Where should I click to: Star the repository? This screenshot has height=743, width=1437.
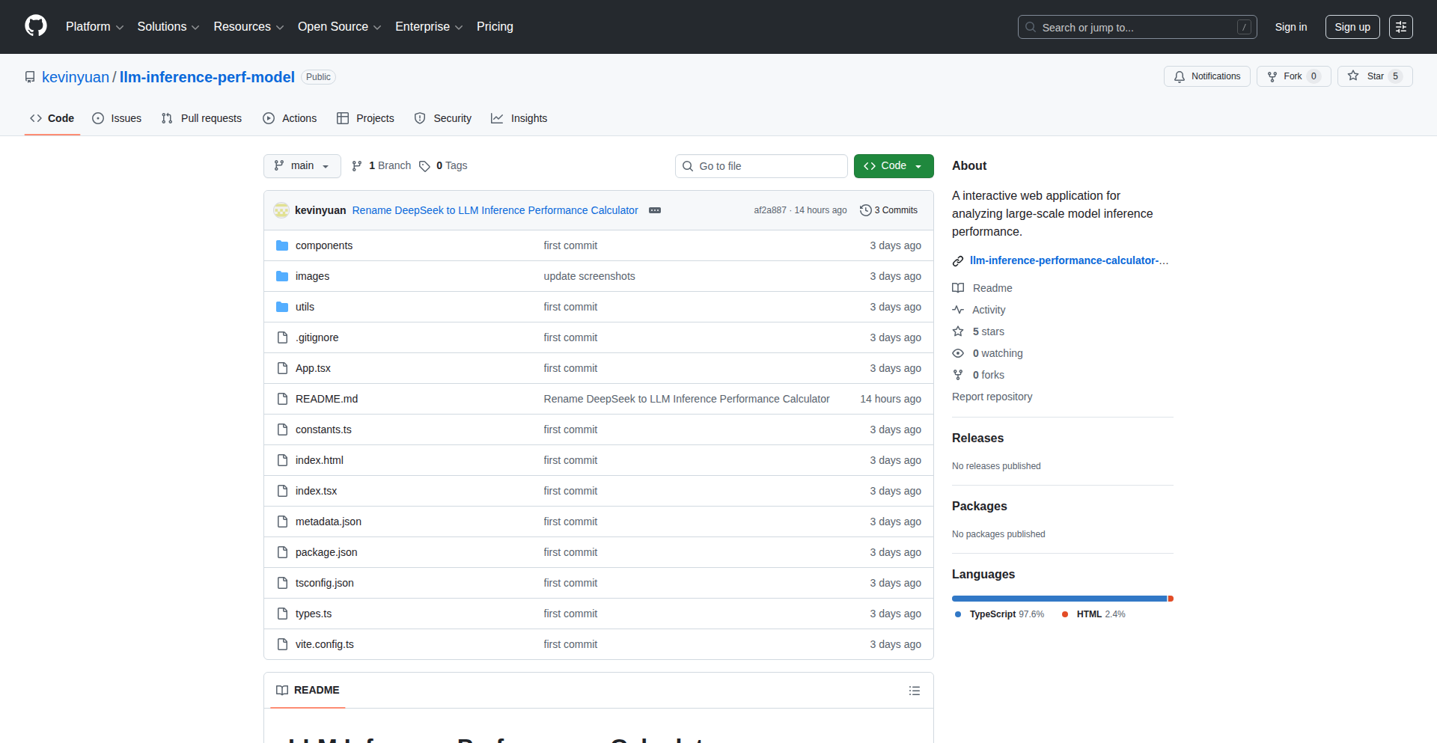(1374, 76)
